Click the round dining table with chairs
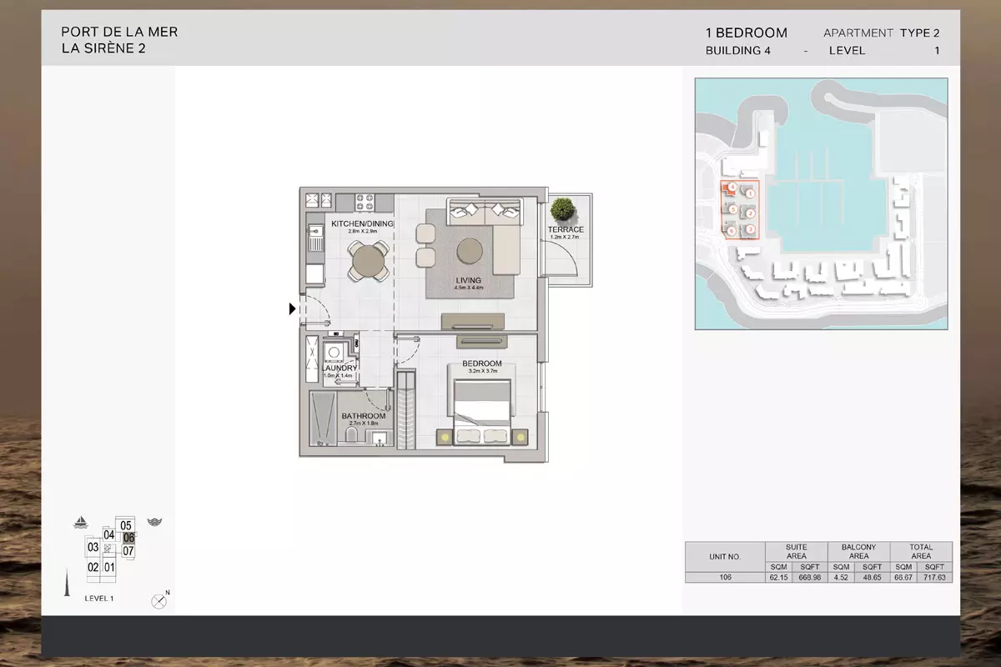 (368, 261)
